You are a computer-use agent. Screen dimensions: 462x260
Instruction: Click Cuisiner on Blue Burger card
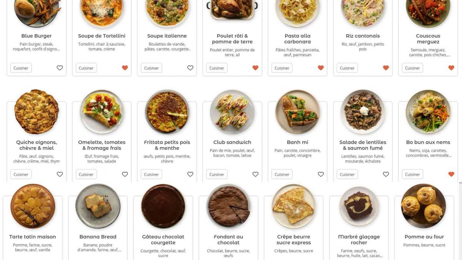[21, 68]
